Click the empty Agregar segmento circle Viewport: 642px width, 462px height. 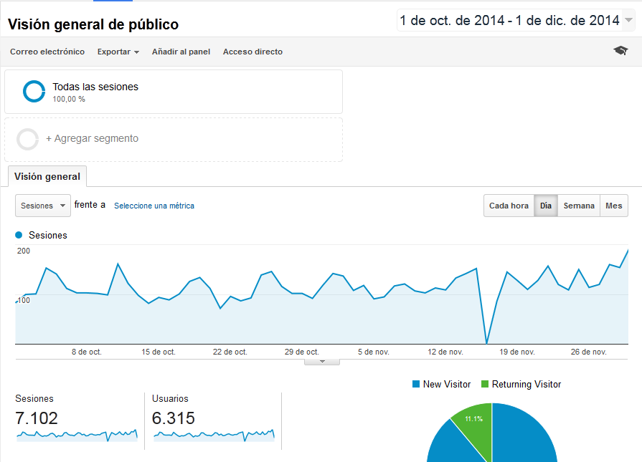27,139
